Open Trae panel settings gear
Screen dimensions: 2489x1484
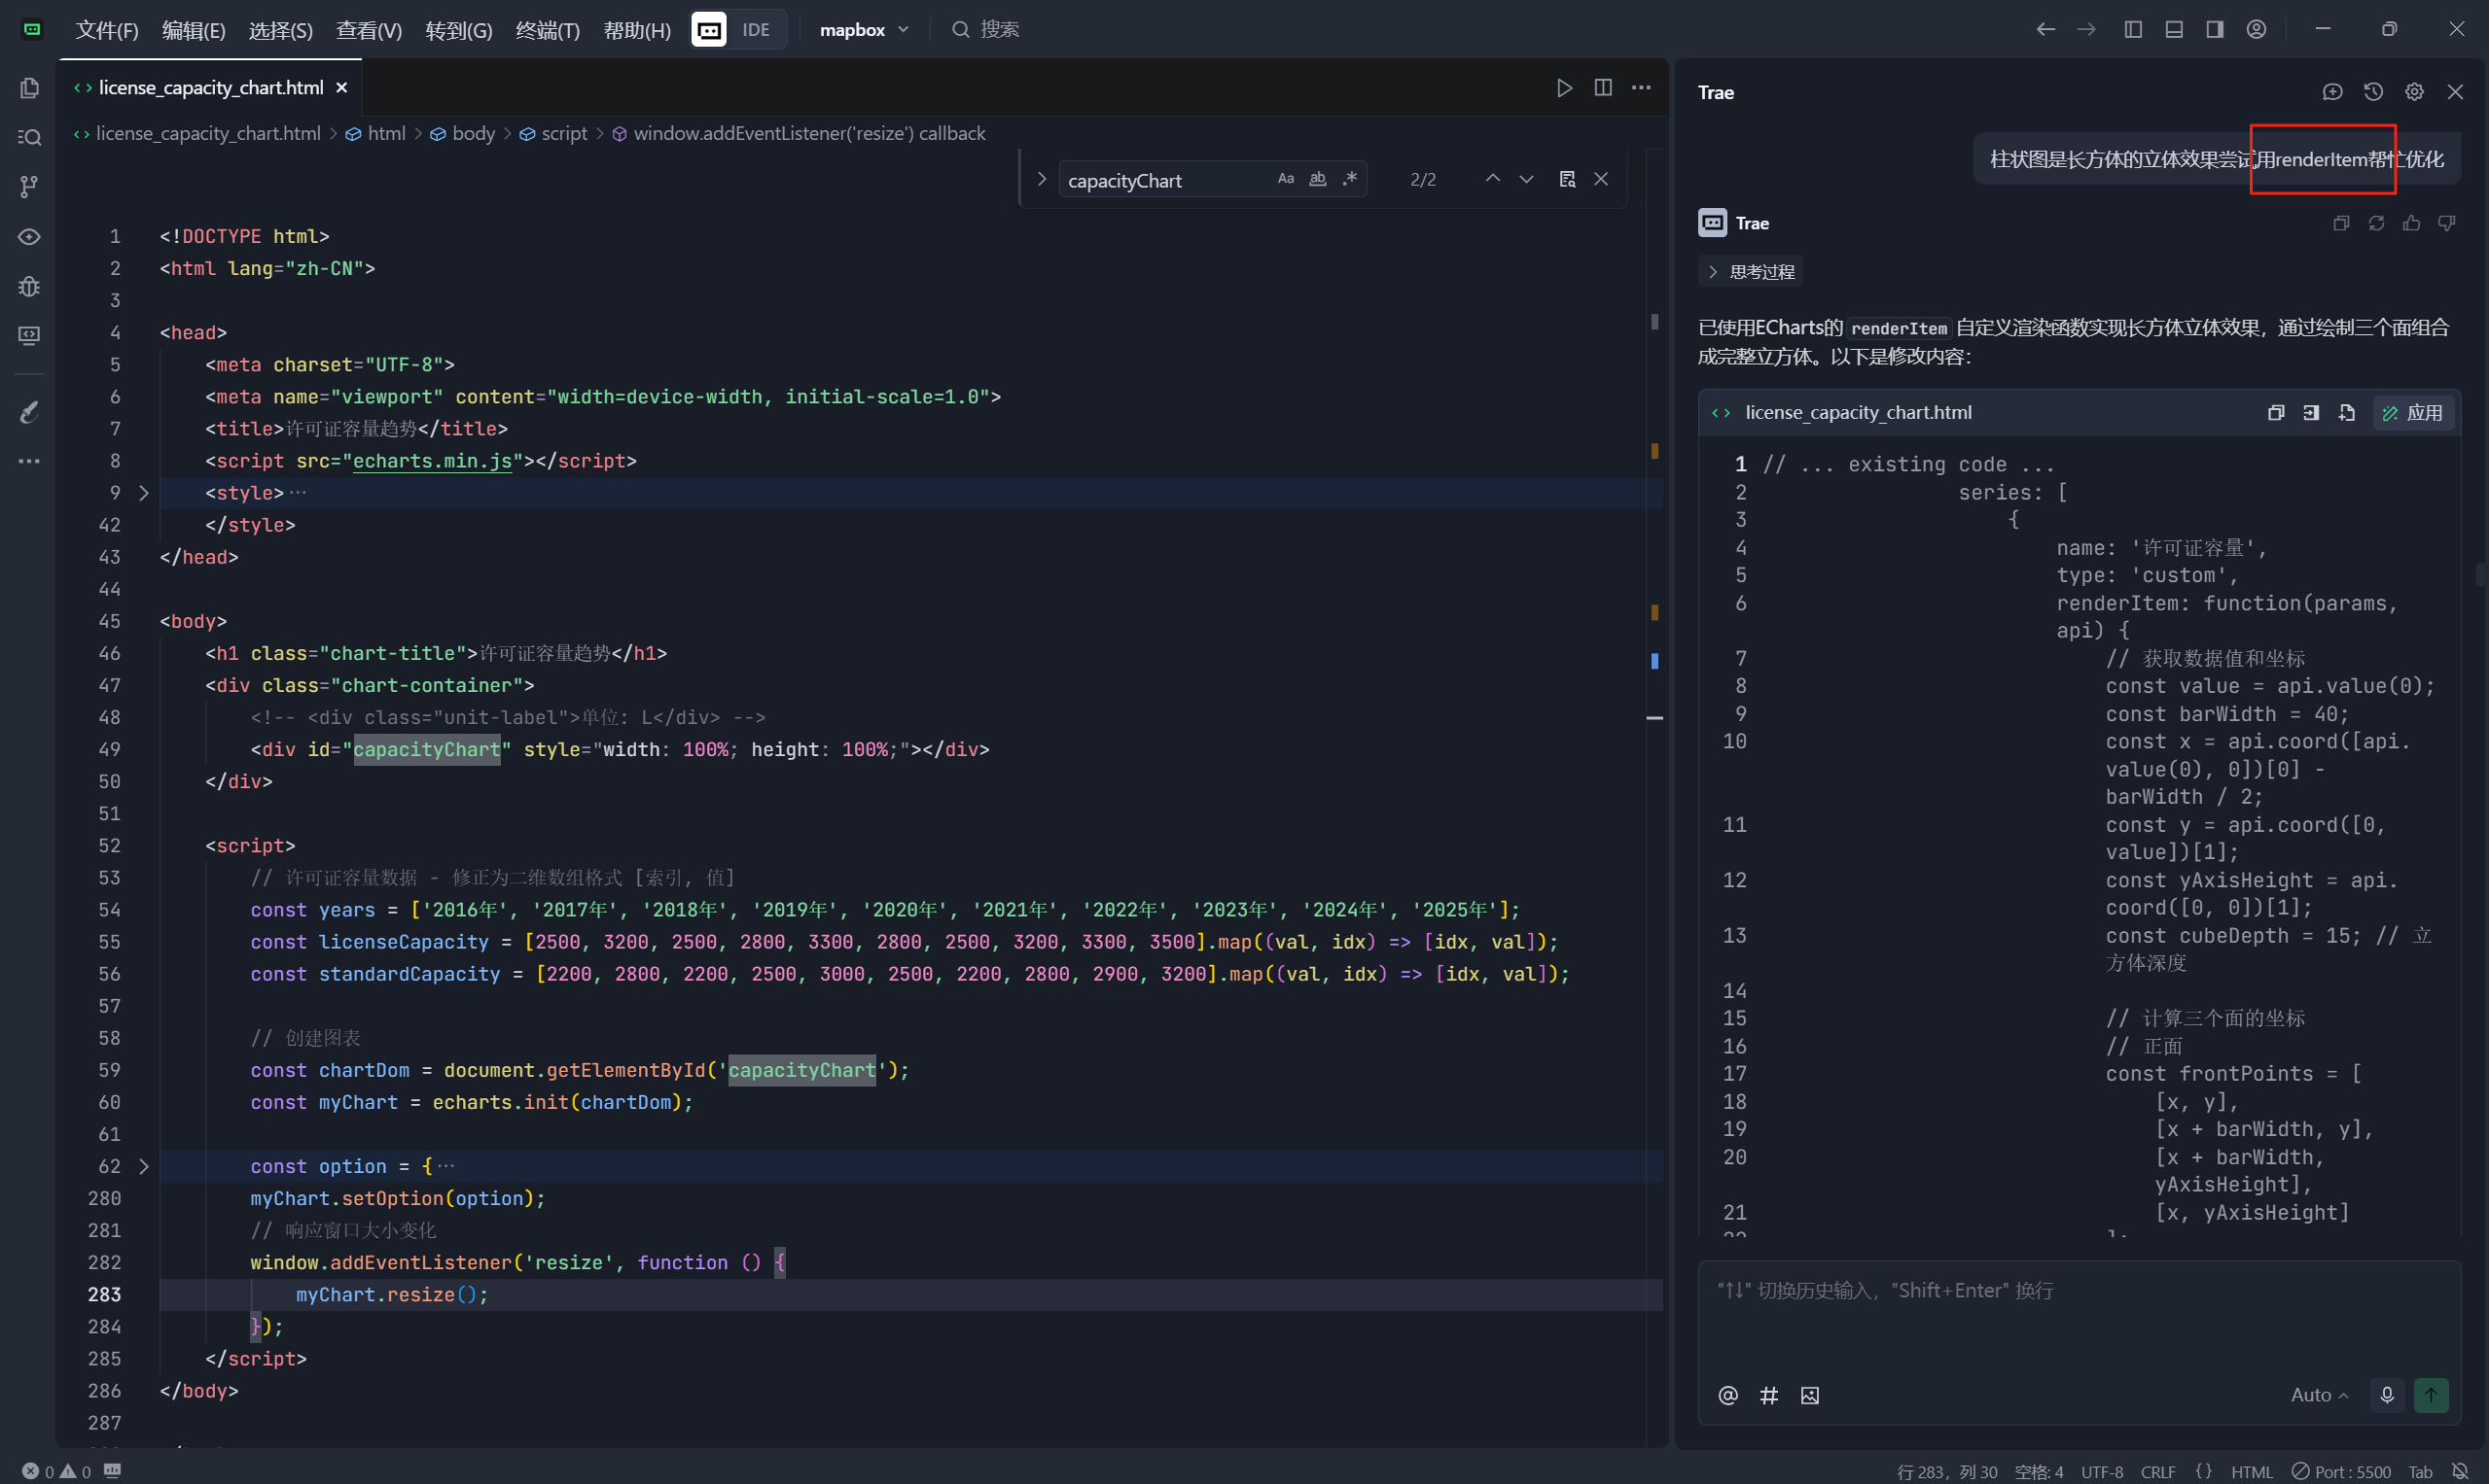[2414, 92]
